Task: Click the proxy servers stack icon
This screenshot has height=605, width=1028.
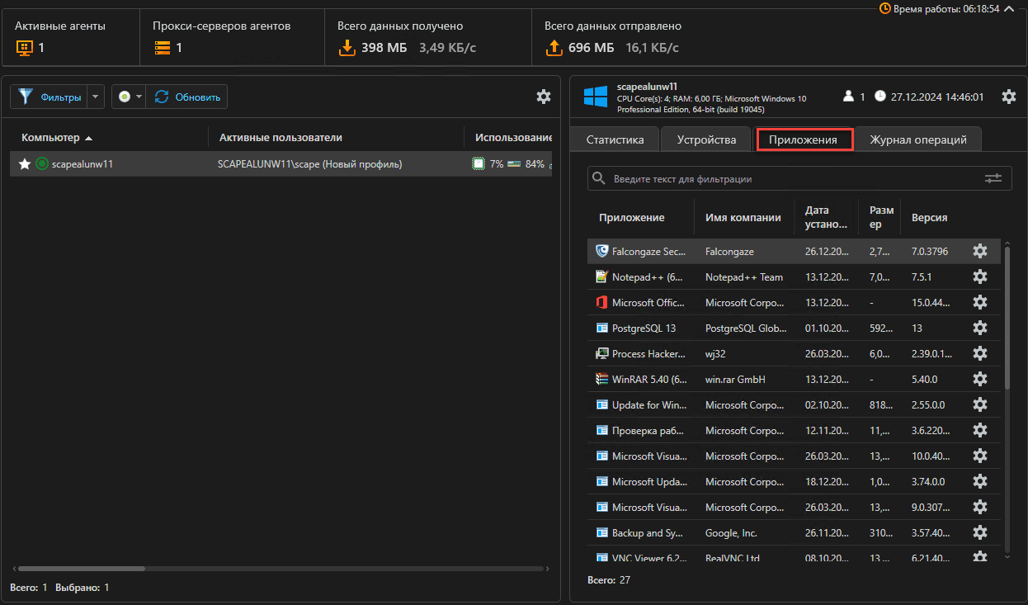Action: click(x=162, y=48)
